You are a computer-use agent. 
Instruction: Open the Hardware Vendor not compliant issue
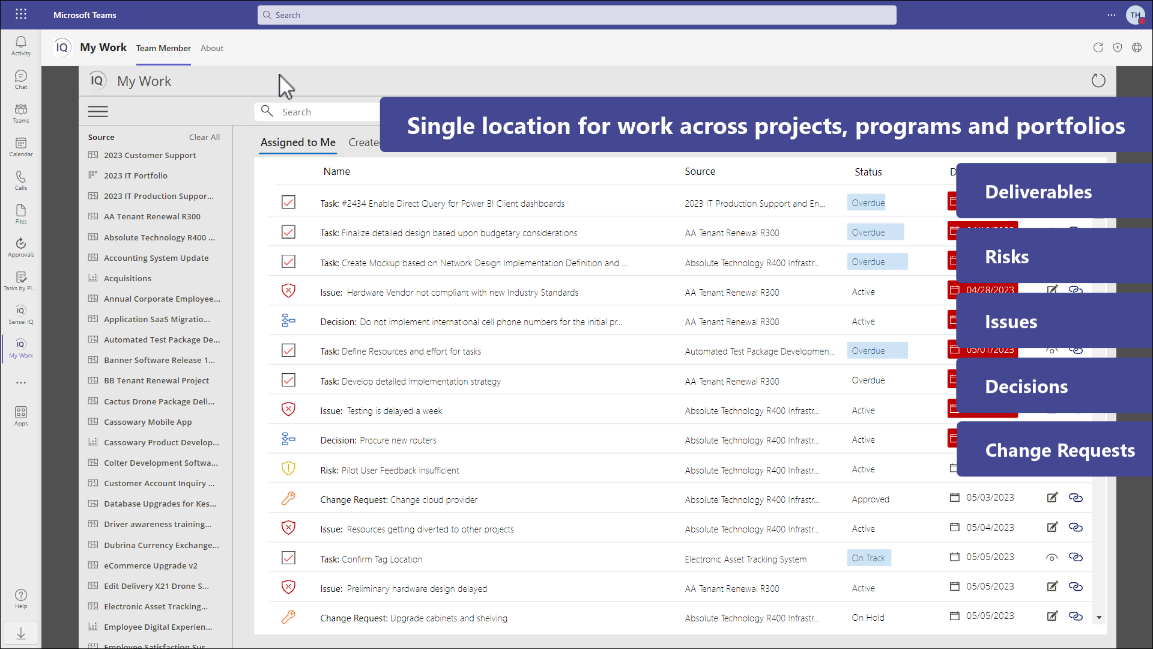449,293
